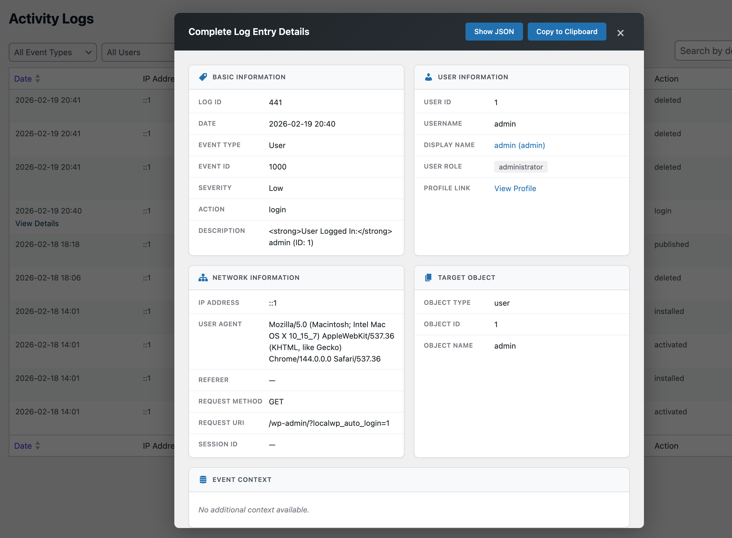The width and height of the screenshot is (732, 538).
Task: Click the Event Context database icon
Action: coord(203,479)
